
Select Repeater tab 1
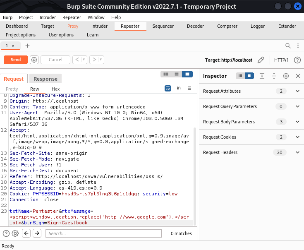coord(7,46)
